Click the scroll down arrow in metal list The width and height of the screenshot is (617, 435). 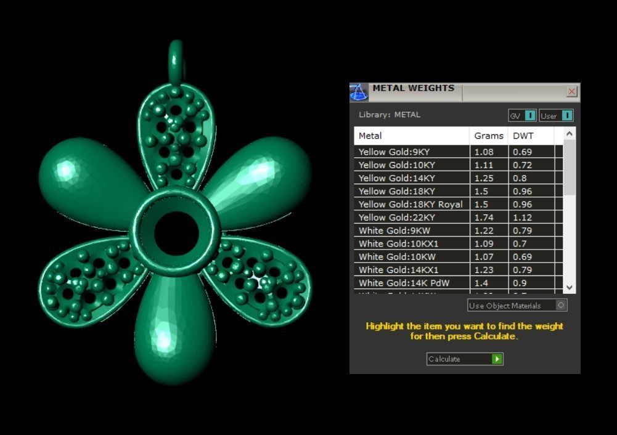(569, 287)
